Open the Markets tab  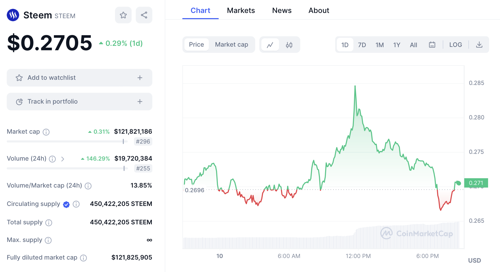241,10
